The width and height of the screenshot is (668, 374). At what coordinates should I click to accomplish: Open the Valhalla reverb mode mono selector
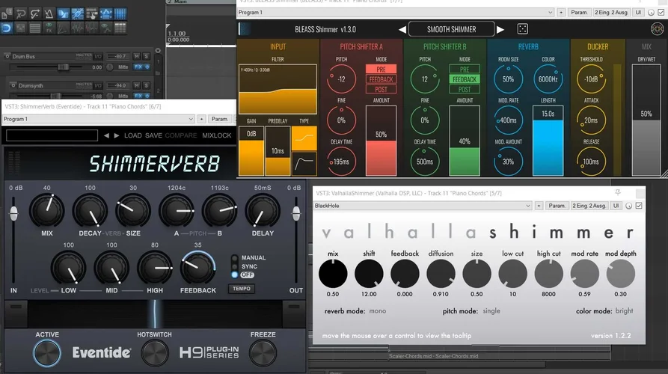(x=377, y=310)
